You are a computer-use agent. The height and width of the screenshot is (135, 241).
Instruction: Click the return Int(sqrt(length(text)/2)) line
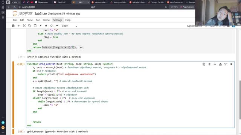coord(58,47)
